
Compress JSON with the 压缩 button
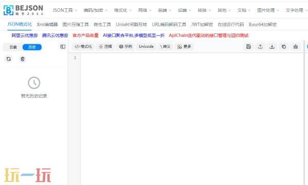pos(105,47)
